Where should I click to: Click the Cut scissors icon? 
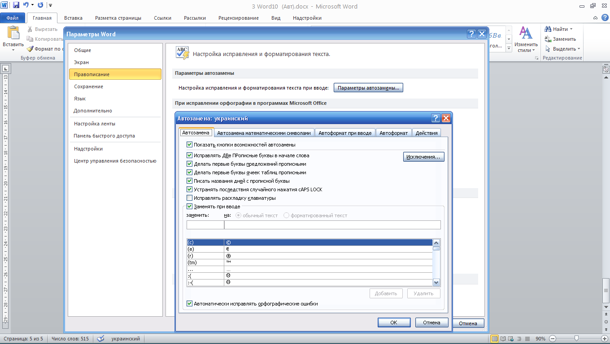point(30,29)
